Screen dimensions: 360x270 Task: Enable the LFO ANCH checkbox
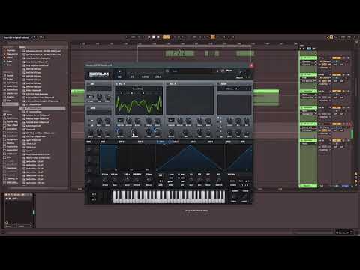pos(179,178)
